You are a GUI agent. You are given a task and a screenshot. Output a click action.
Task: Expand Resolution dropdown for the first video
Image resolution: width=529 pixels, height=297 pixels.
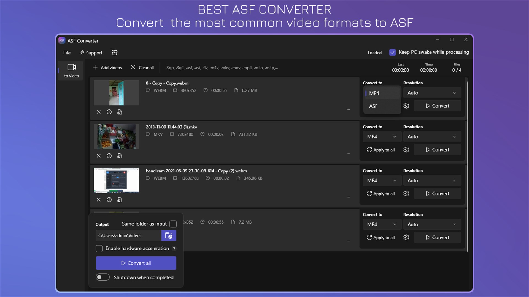point(432,93)
